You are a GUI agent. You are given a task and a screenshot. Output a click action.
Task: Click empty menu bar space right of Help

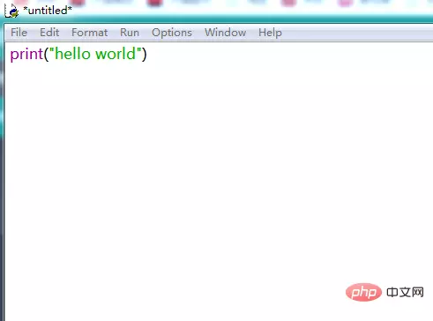coord(357,33)
